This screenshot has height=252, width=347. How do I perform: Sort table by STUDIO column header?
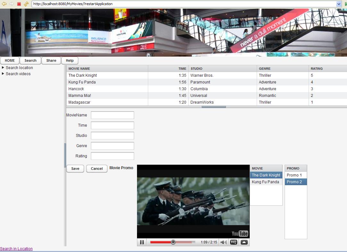pos(222,68)
